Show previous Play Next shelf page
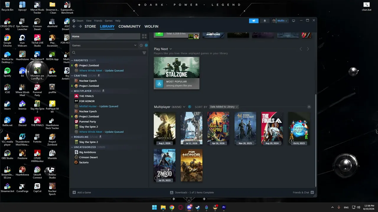This screenshot has width=378, height=212. pos(301,49)
